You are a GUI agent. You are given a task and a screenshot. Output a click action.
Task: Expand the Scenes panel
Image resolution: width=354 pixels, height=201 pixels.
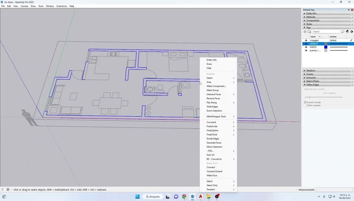point(328,74)
